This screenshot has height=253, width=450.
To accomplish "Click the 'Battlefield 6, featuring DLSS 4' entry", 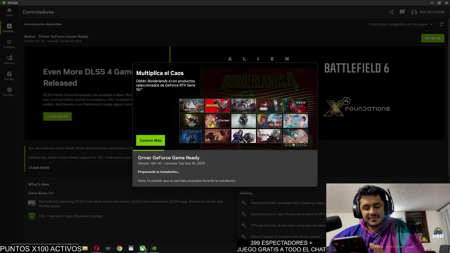I will 131,204.
